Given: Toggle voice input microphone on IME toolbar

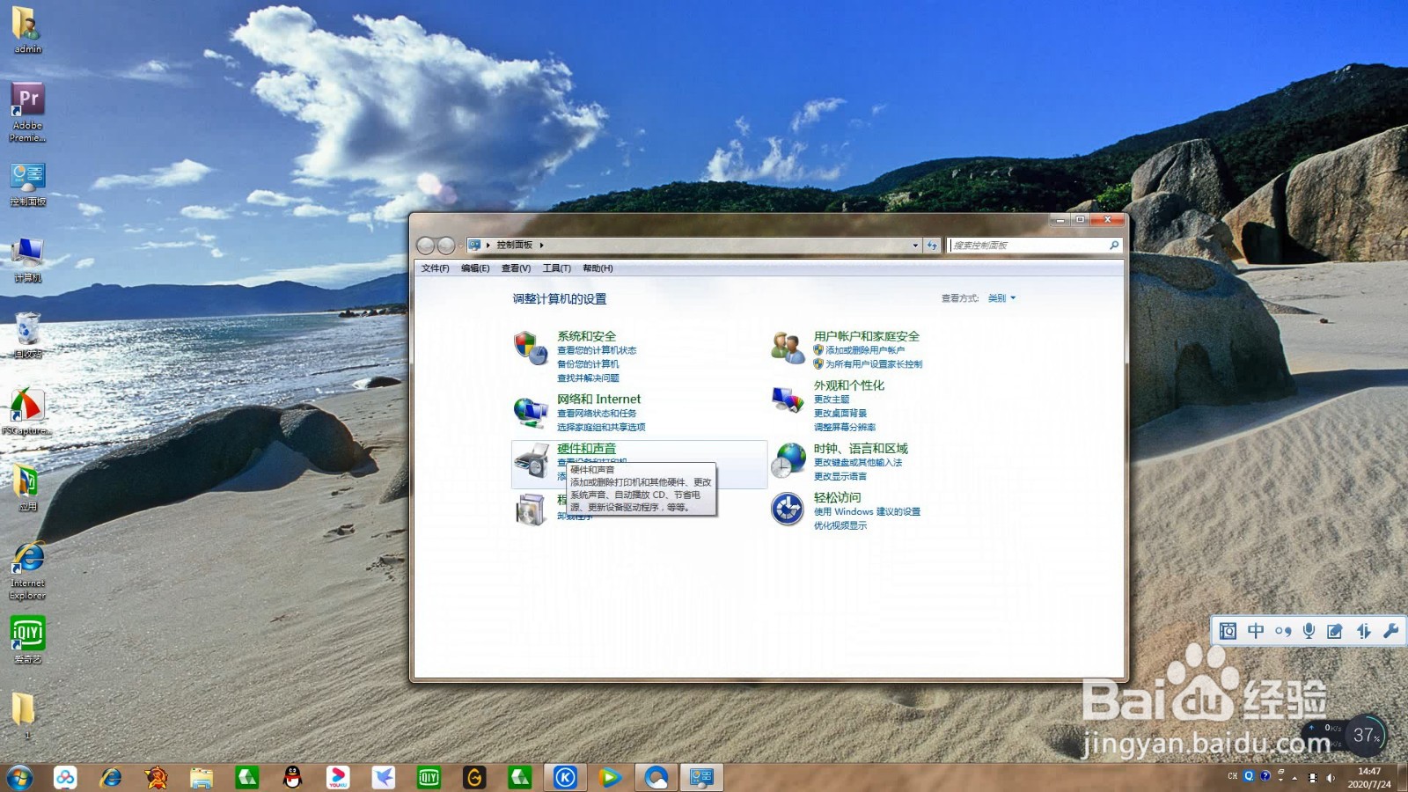Looking at the screenshot, I should click(x=1309, y=631).
